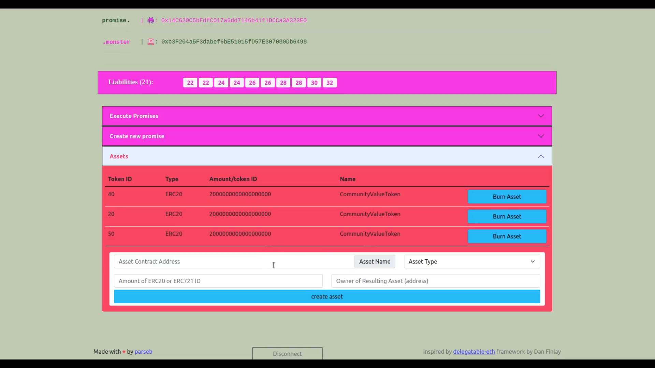Burn asset with Token ID 50

507,236
